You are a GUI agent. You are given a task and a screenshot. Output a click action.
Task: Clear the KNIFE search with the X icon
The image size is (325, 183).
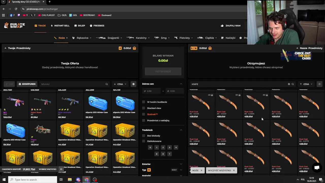[289, 84]
